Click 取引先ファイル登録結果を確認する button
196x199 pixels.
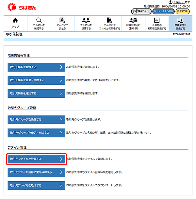[x=36, y=172]
